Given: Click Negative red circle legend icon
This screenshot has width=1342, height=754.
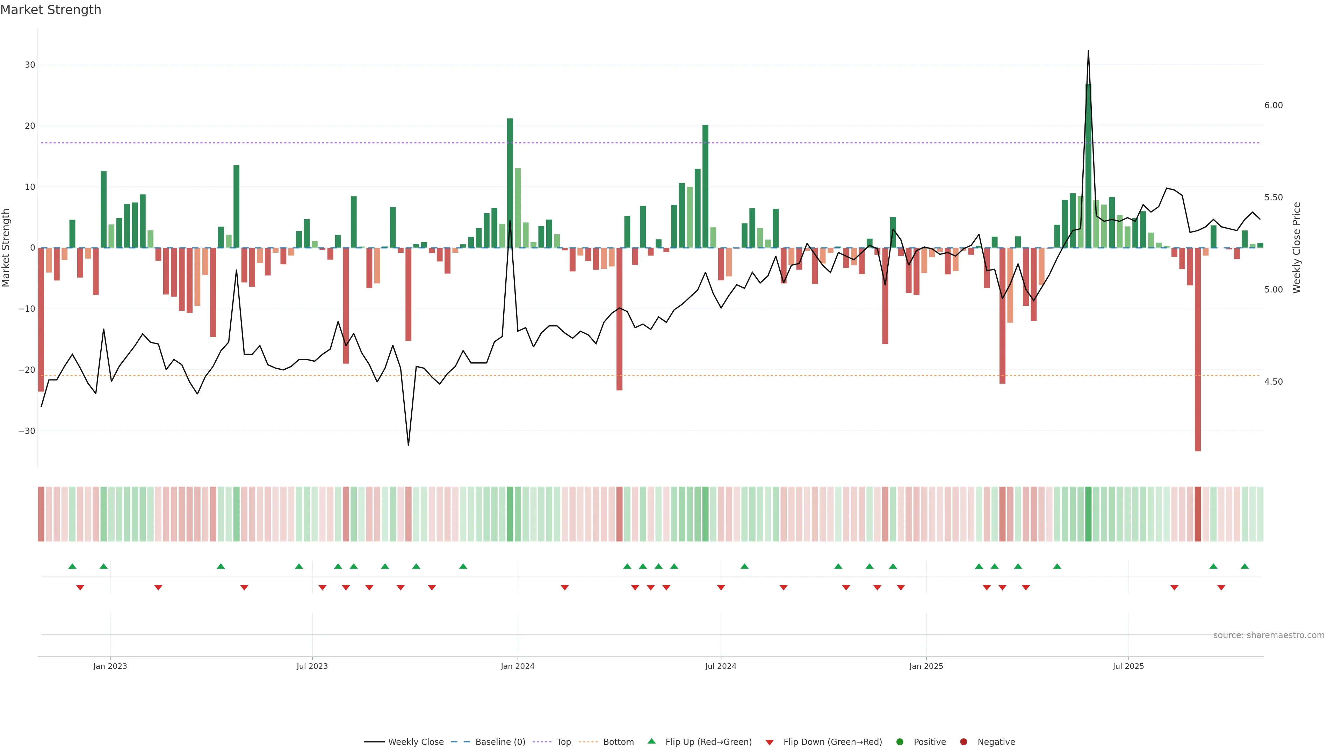Looking at the screenshot, I should click(x=963, y=741).
